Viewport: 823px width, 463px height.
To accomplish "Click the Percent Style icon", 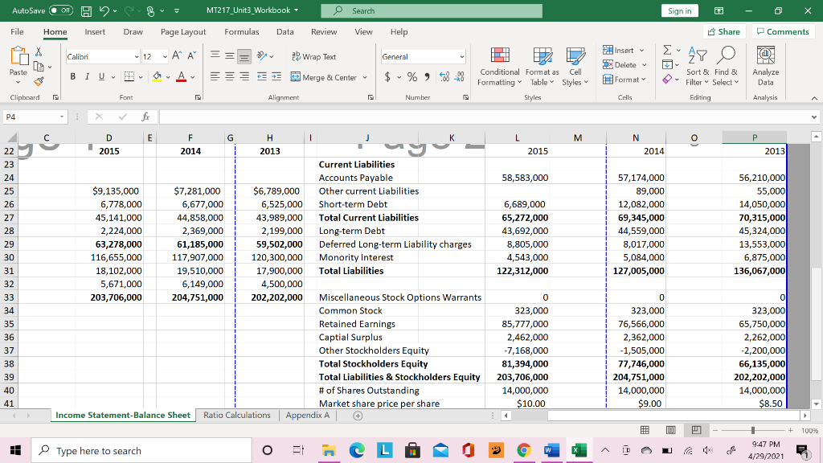I will click(x=412, y=76).
